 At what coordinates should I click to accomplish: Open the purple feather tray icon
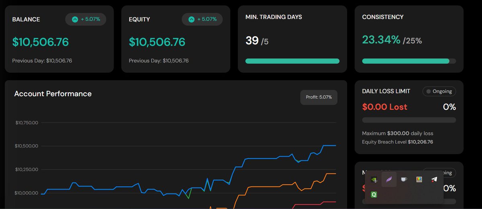(389, 180)
